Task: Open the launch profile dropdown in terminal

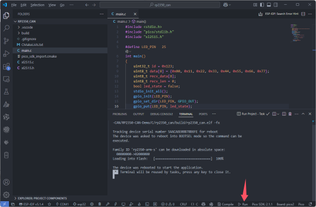Action: tap(278, 114)
